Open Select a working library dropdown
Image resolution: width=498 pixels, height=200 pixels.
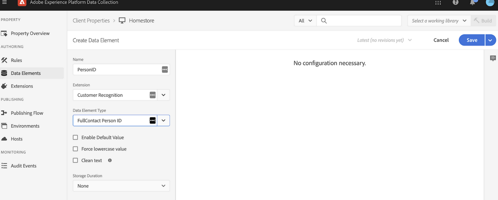pos(439,21)
